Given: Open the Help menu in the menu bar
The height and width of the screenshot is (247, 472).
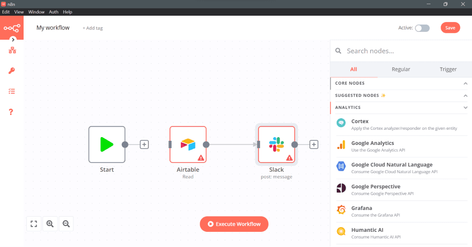Looking at the screenshot, I should pyautogui.click(x=68, y=12).
